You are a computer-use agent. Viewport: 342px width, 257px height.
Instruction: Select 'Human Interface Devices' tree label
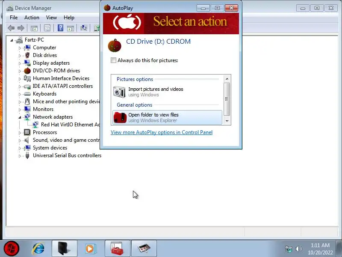[x=61, y=78]
